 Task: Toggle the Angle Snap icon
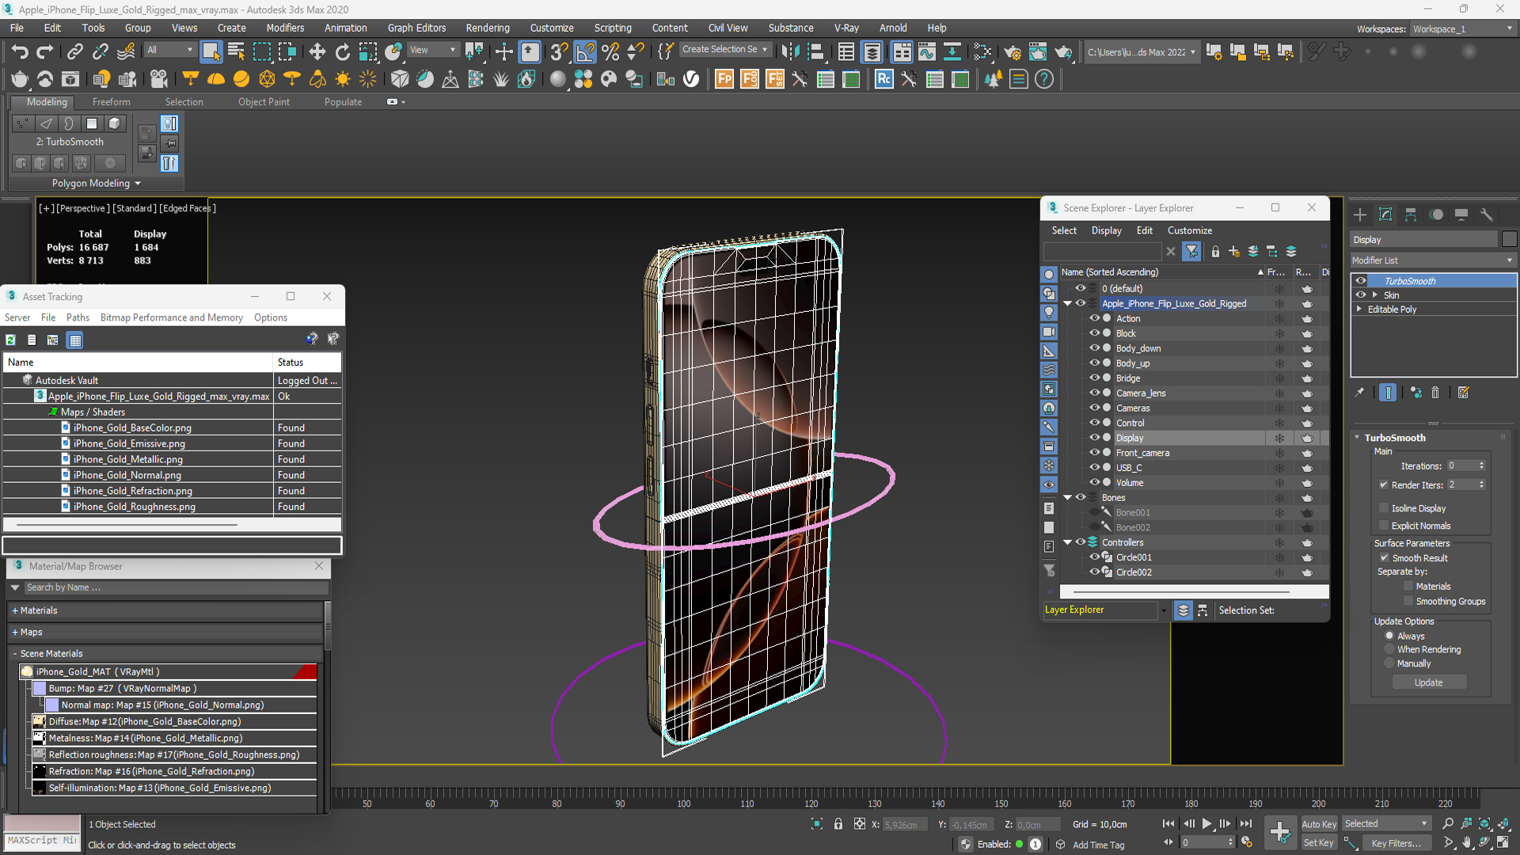585,52
